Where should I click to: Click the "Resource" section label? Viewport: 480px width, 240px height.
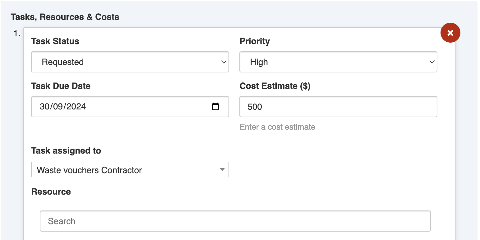click(x=51, y=192)
